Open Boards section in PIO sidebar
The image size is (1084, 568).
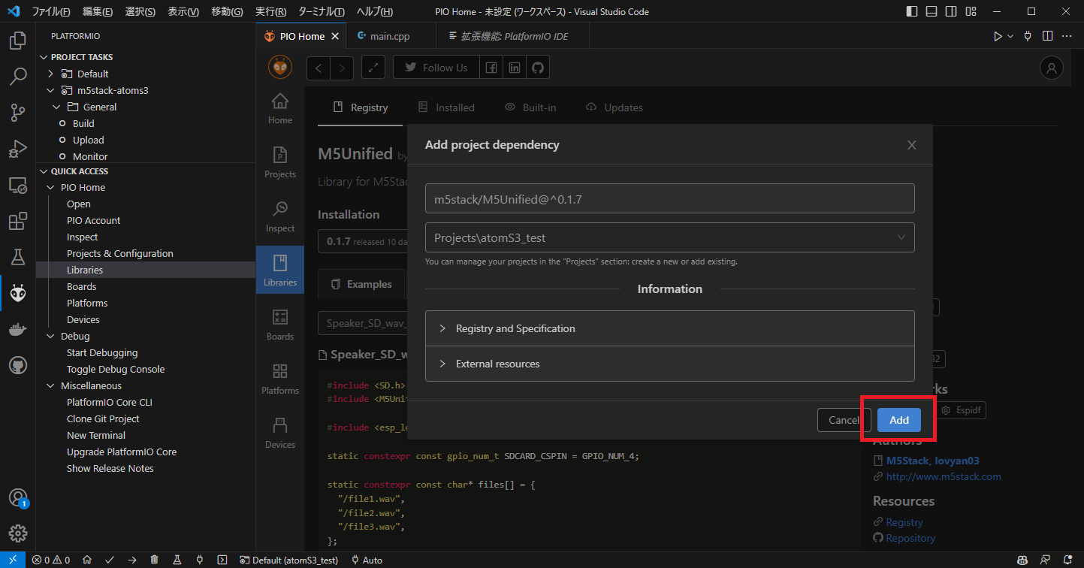tap(279, 325)
